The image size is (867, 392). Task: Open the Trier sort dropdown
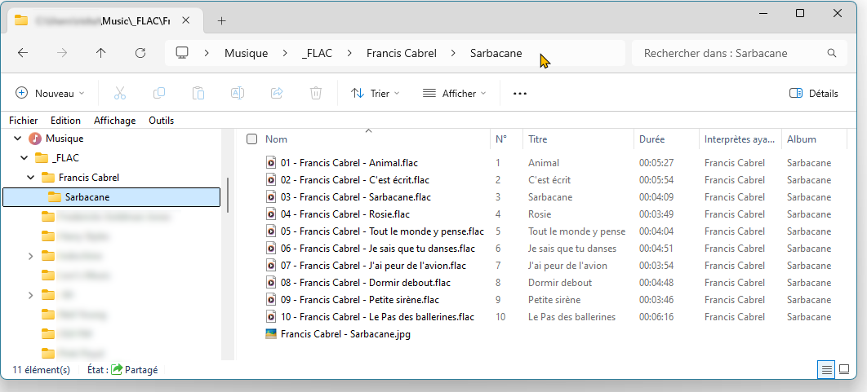[x=375, y=93]
